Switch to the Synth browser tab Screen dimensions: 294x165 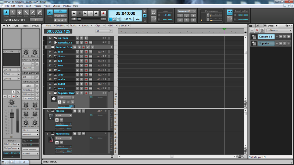(270, 26)
